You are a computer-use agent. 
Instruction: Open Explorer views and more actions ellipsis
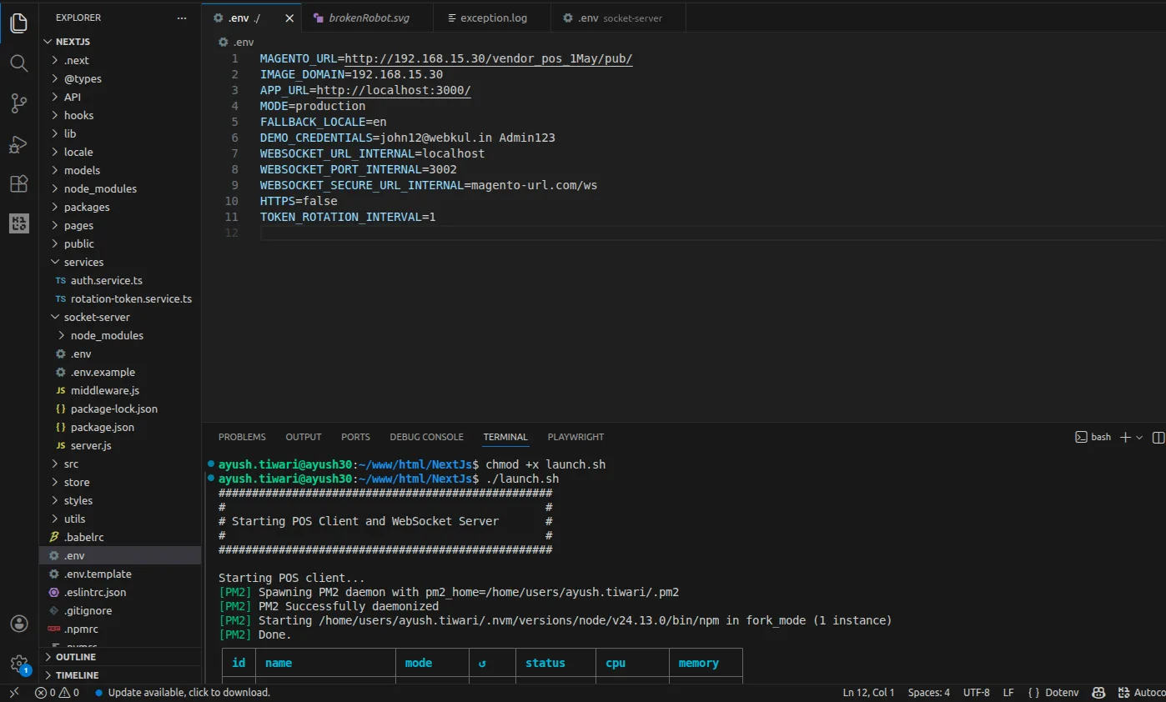pos(182,18)
